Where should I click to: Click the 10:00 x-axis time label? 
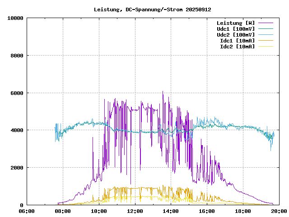point(99,211)
